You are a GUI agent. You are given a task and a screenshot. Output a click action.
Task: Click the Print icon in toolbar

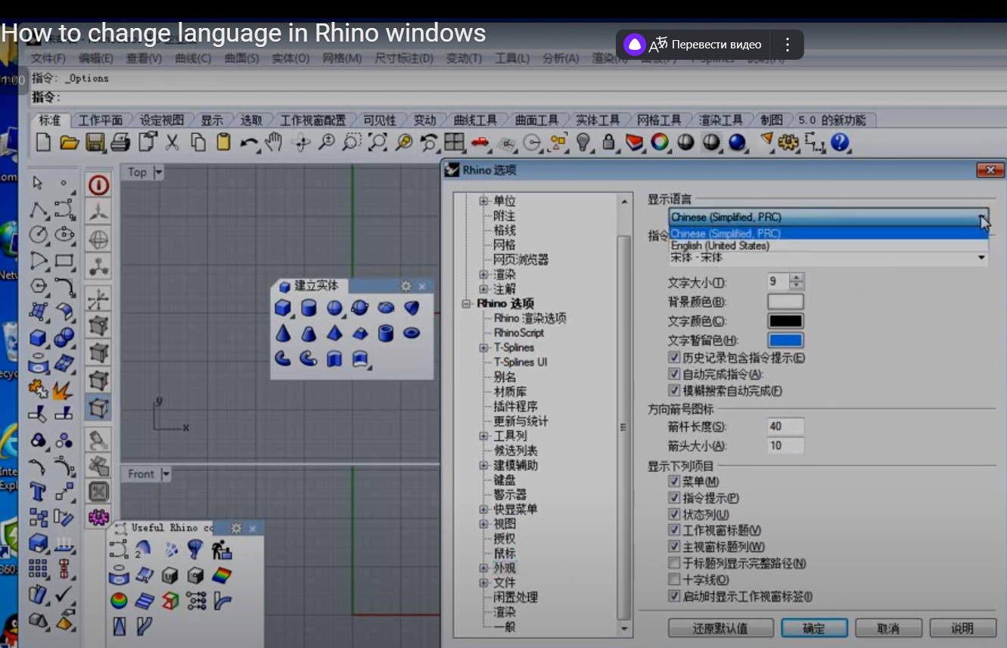(x=120, y=142)
